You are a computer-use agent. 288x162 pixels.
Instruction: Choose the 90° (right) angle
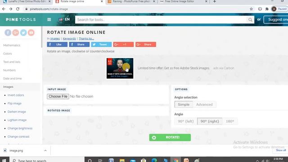[210, 121]
